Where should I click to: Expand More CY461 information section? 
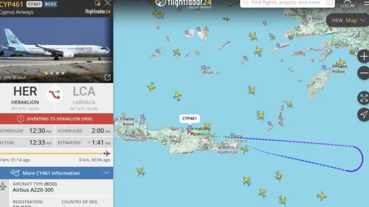coord(57,173)
